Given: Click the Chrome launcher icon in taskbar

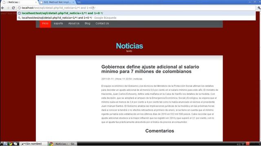Looking at the screenshot, I should (10, 144).
